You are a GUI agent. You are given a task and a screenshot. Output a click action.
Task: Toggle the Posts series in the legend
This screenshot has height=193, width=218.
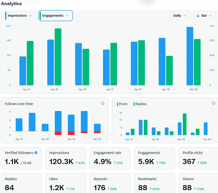122,104
